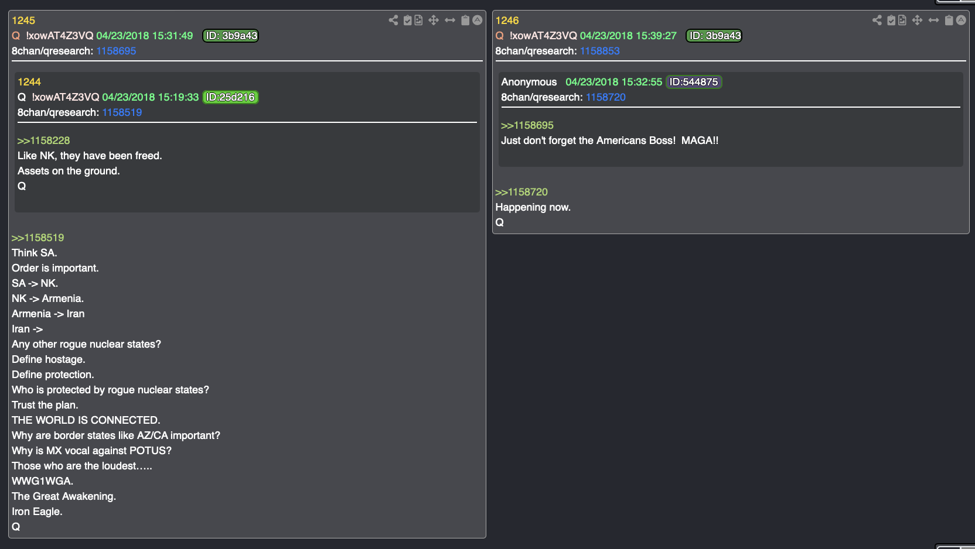The height and width of the screenshot is (549, 975).
Task: Click the horizontal resize arrows on post 1246
Action: click(934, 20)
